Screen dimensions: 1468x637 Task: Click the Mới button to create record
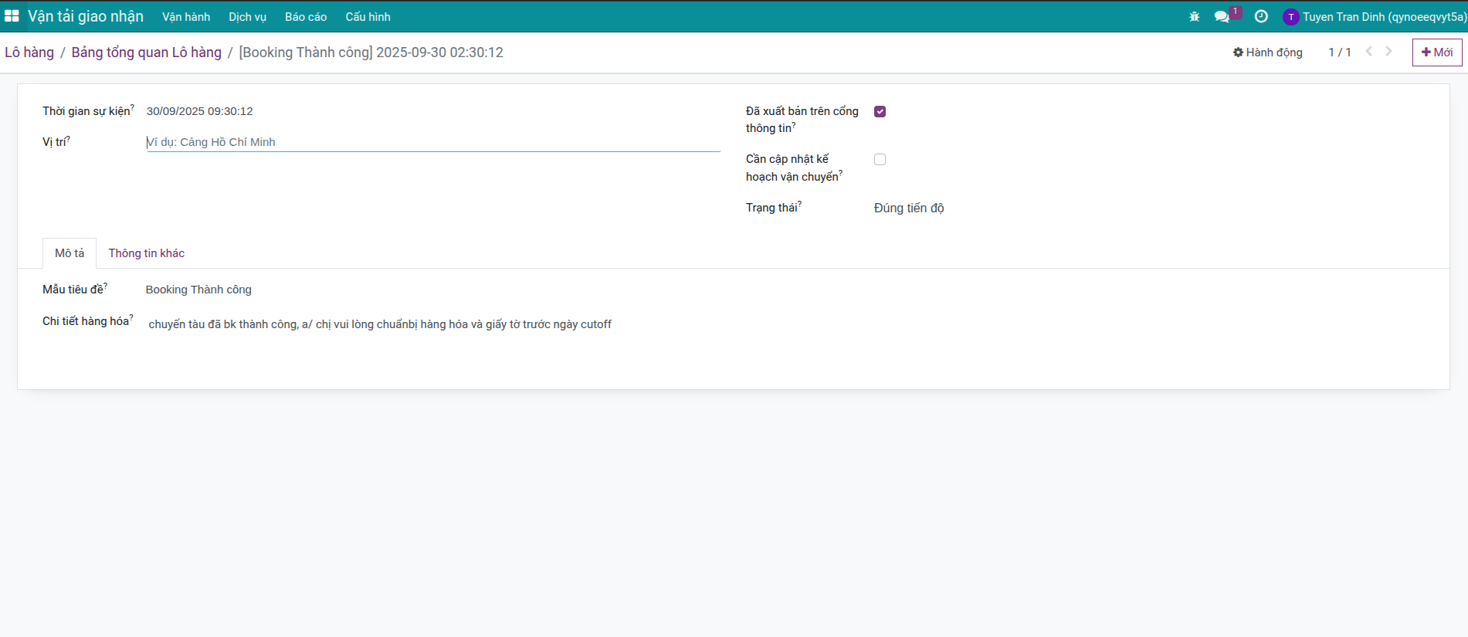[x=1436, y=53]
